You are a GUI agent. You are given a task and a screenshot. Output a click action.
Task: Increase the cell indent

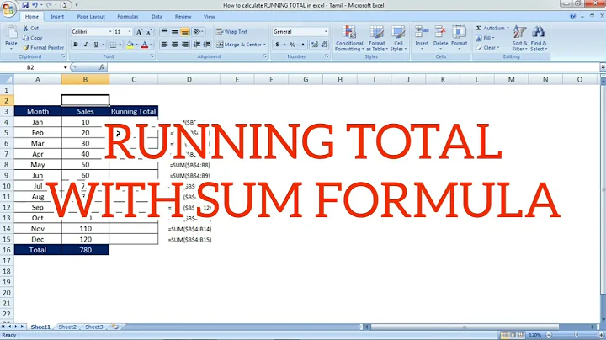[x=207, y=45]
